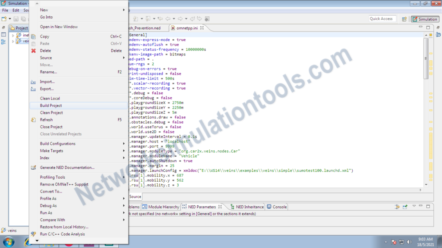The height and width of the screenshot is (248, 442).
Task: Switch to the Simulation perspective button
Action: (424, 19)
